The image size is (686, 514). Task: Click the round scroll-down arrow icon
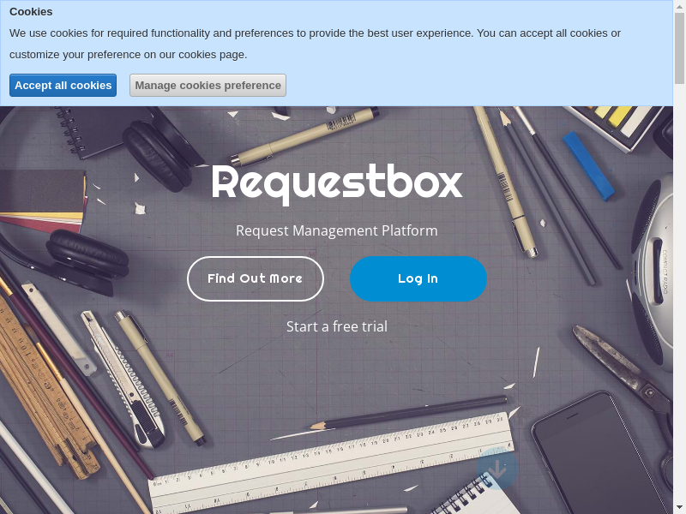[x=497, y=469]
